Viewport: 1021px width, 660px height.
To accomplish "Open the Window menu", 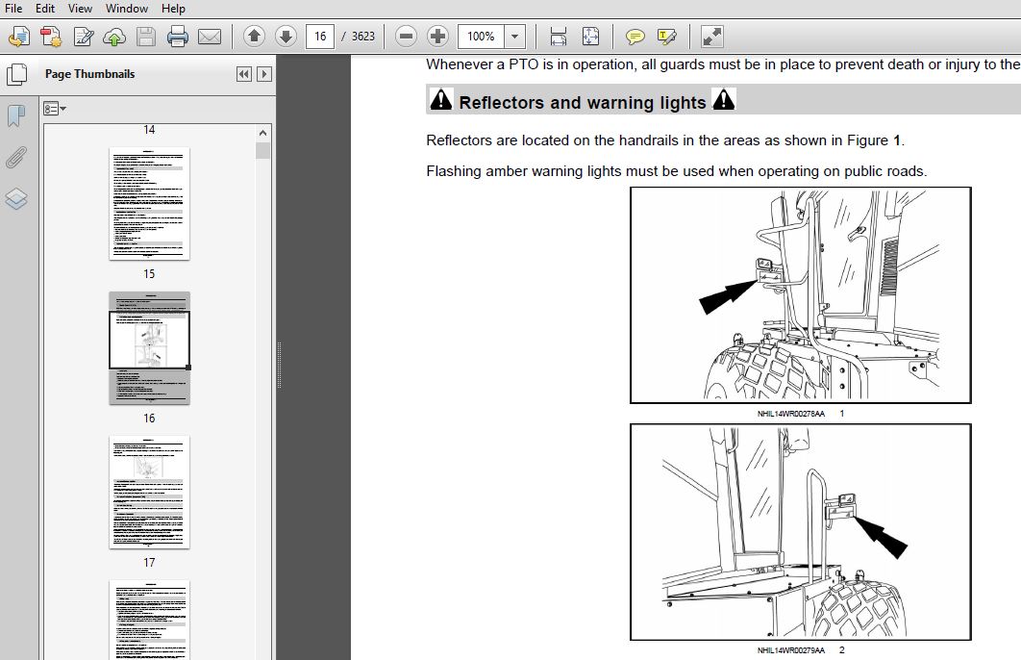I will click(x=126, y=9).
